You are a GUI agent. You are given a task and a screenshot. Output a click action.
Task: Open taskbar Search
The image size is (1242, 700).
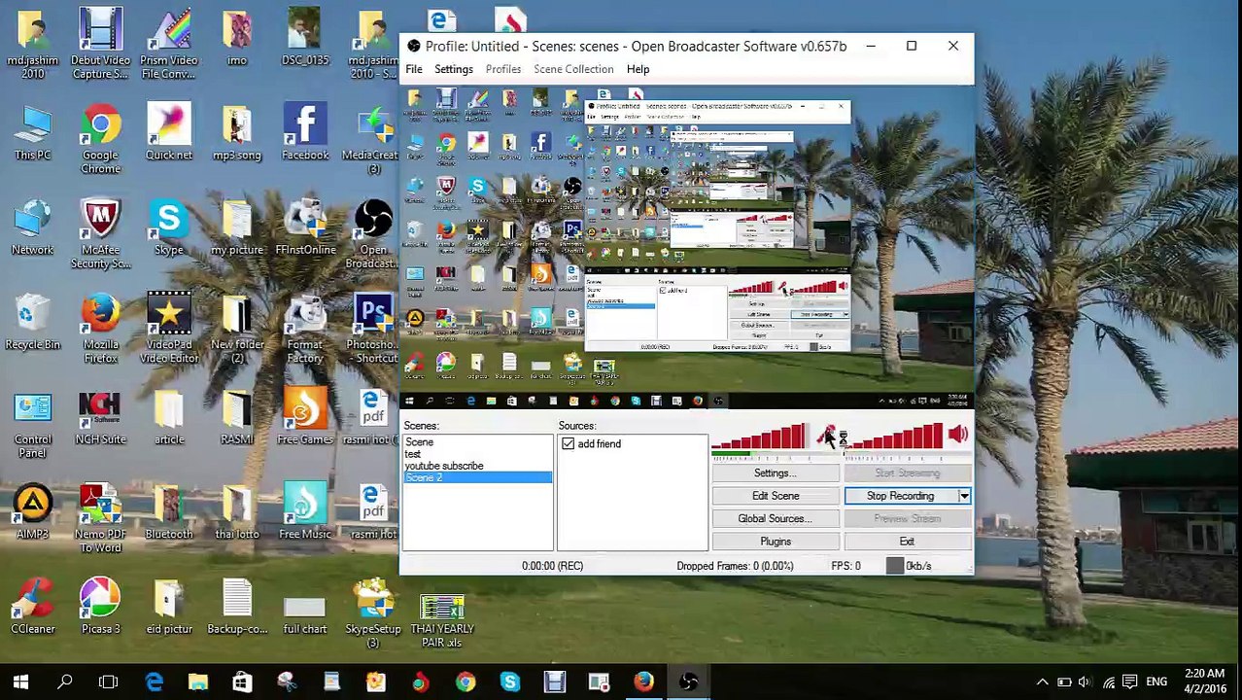65,682
